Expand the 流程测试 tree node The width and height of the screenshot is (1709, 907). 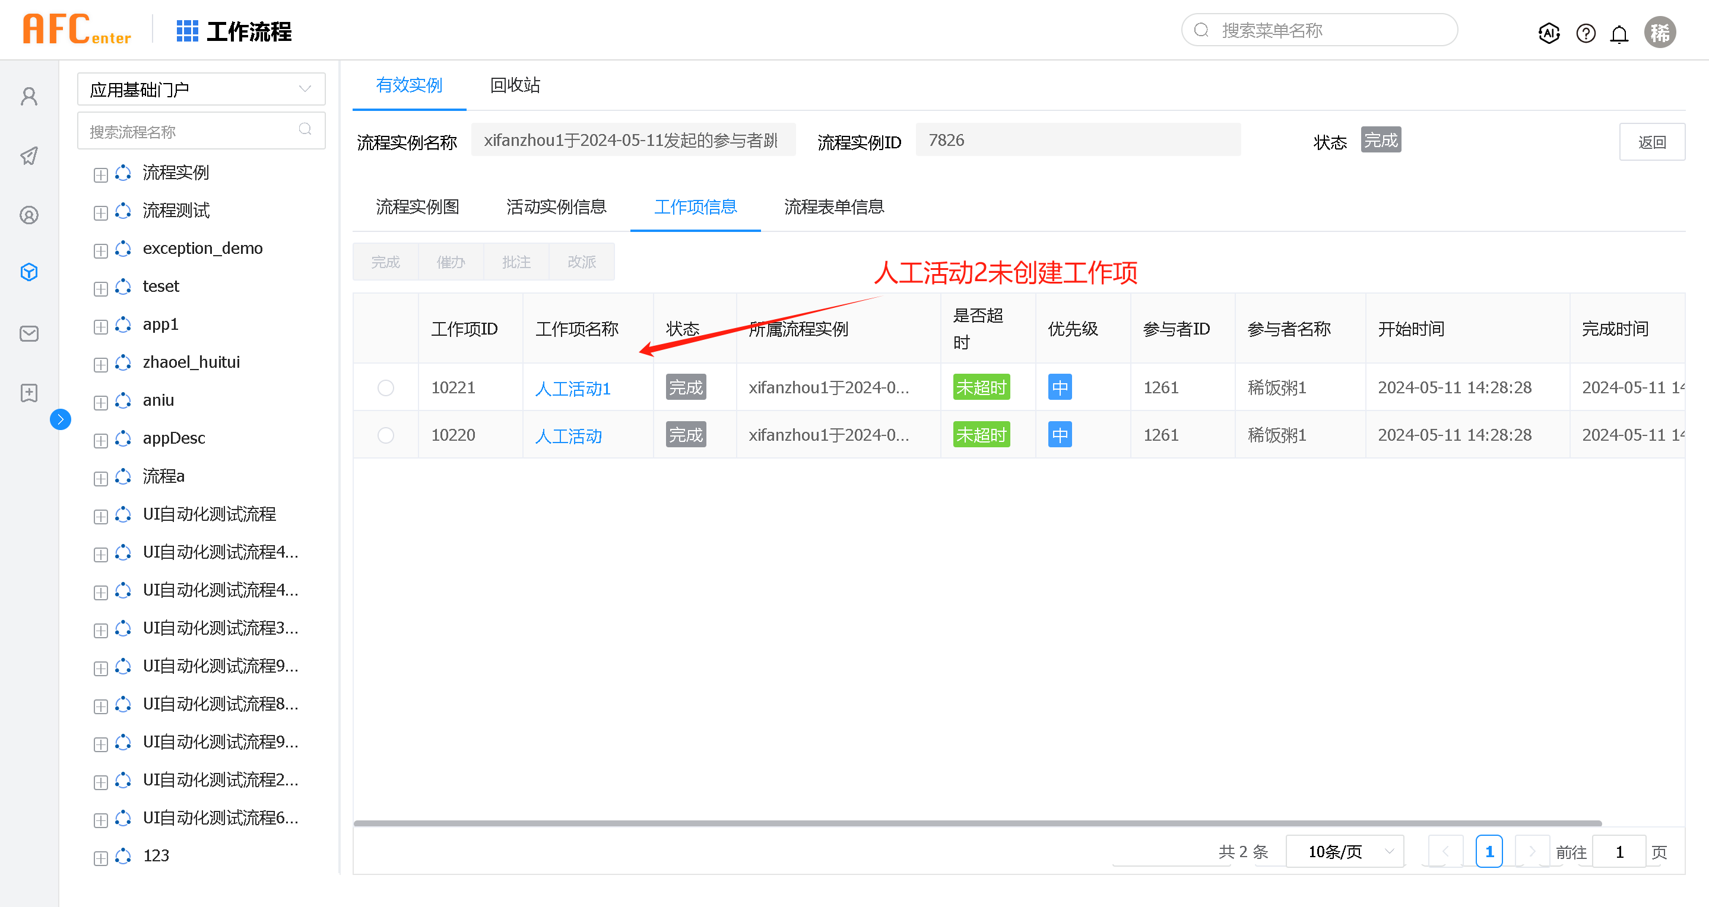pyautogui.click(x=101, y=213)
